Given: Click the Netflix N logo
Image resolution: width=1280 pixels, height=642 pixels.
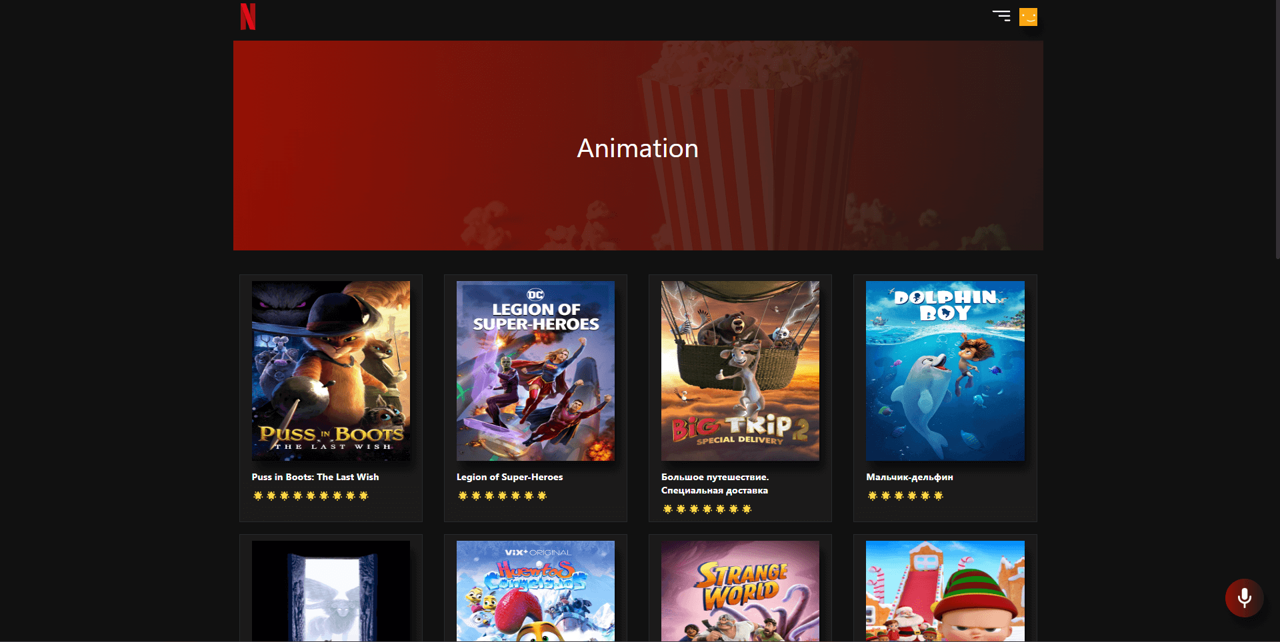Looking at the screenshot, I should pyautogui.click(x=248, y=17).
